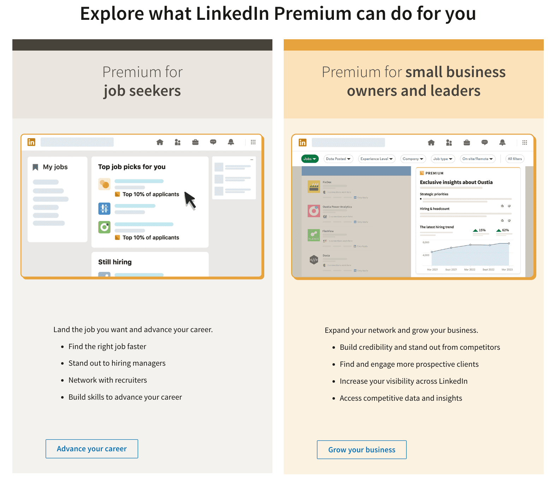The image size is (554, 481).
Task: Click the LinkedIn logo icon
Action: pos(31,142)
